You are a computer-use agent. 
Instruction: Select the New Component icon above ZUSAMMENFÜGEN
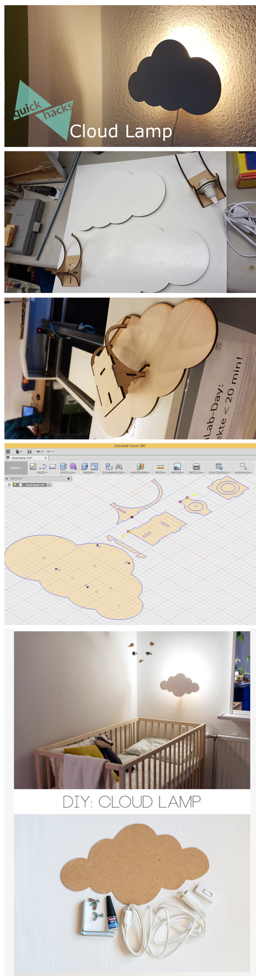pyautogui.click(x=109, y=467)
